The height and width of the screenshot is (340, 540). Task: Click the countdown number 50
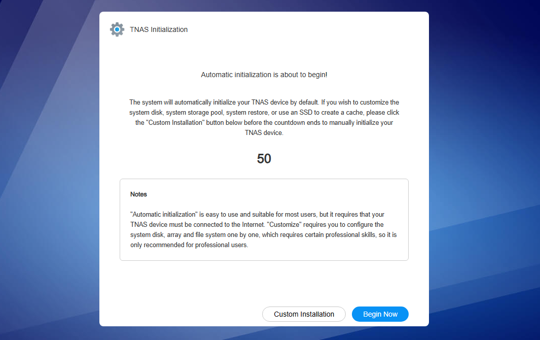(x=264, y=159)
